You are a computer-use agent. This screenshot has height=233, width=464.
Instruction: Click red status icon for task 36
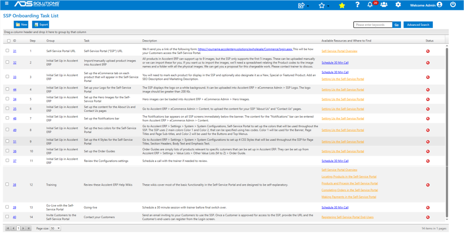click(x=428, y=151)
